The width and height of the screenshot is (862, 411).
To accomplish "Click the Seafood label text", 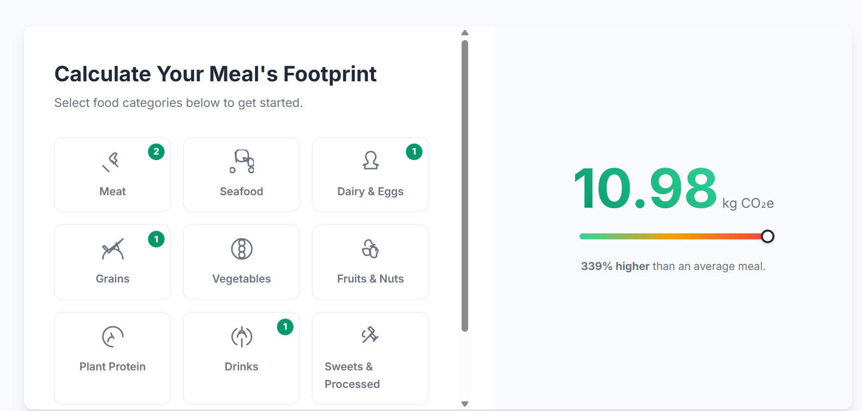I will coord(241,192).
